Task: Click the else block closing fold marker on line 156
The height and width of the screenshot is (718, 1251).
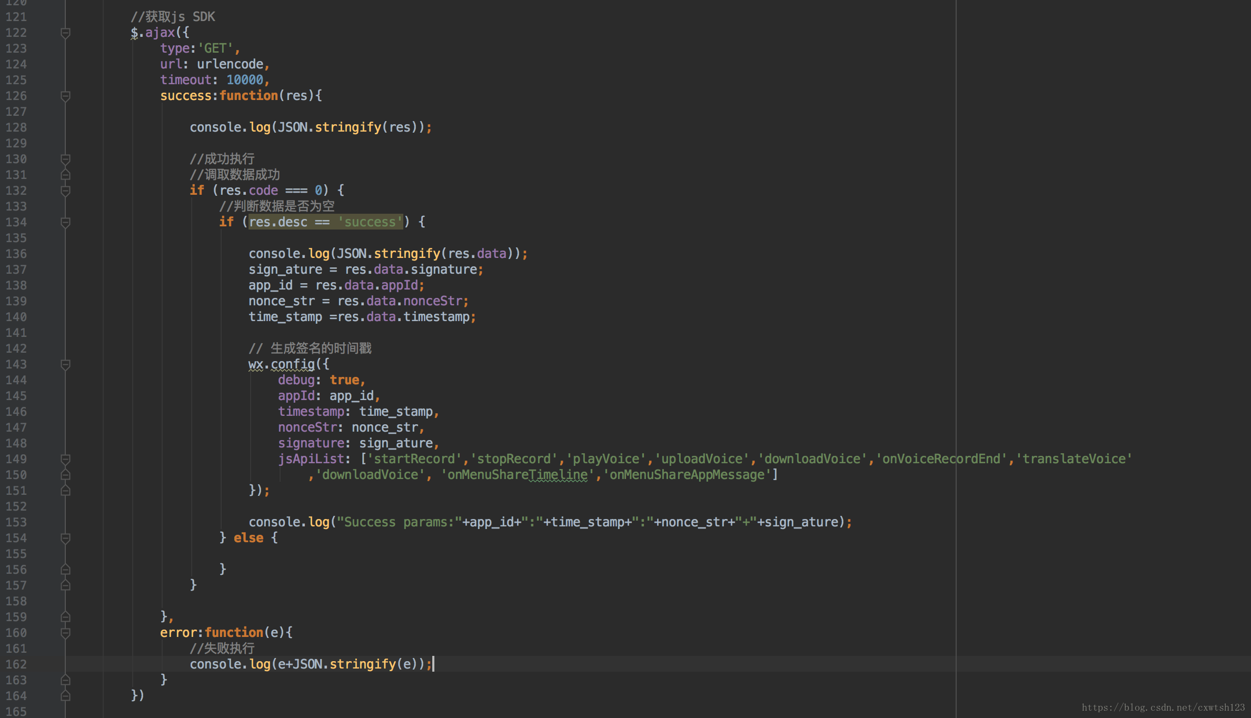Action: tap(65, 569)
